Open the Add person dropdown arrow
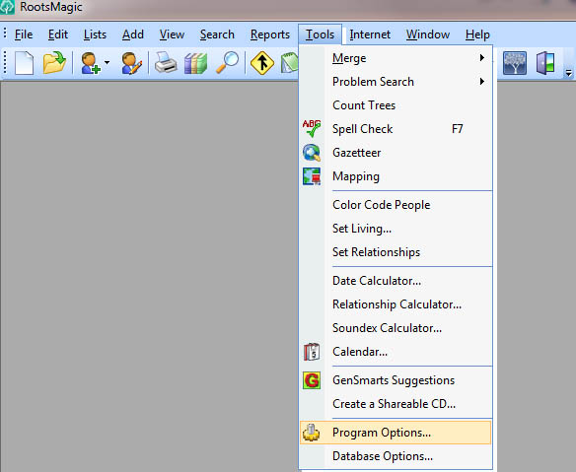The image size is (576, 472). [x=107, y=63]
